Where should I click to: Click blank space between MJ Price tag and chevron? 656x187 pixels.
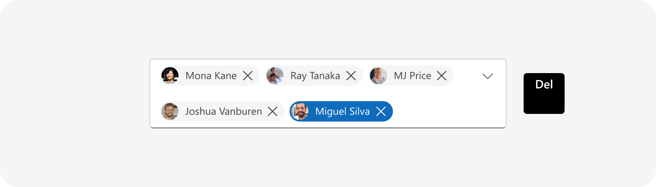pos(466,76)
